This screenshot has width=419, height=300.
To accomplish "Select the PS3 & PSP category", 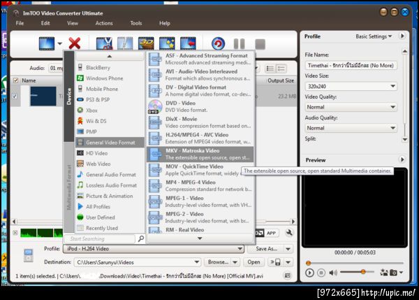I will tap(110, 99).
